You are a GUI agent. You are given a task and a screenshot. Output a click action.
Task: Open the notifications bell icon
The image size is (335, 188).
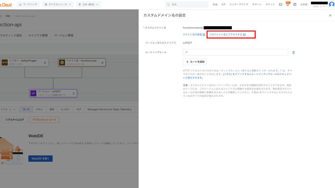pos(287,5)
